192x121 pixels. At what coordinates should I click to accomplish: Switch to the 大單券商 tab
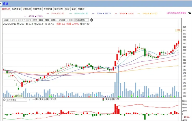click(x=37, y=9)
